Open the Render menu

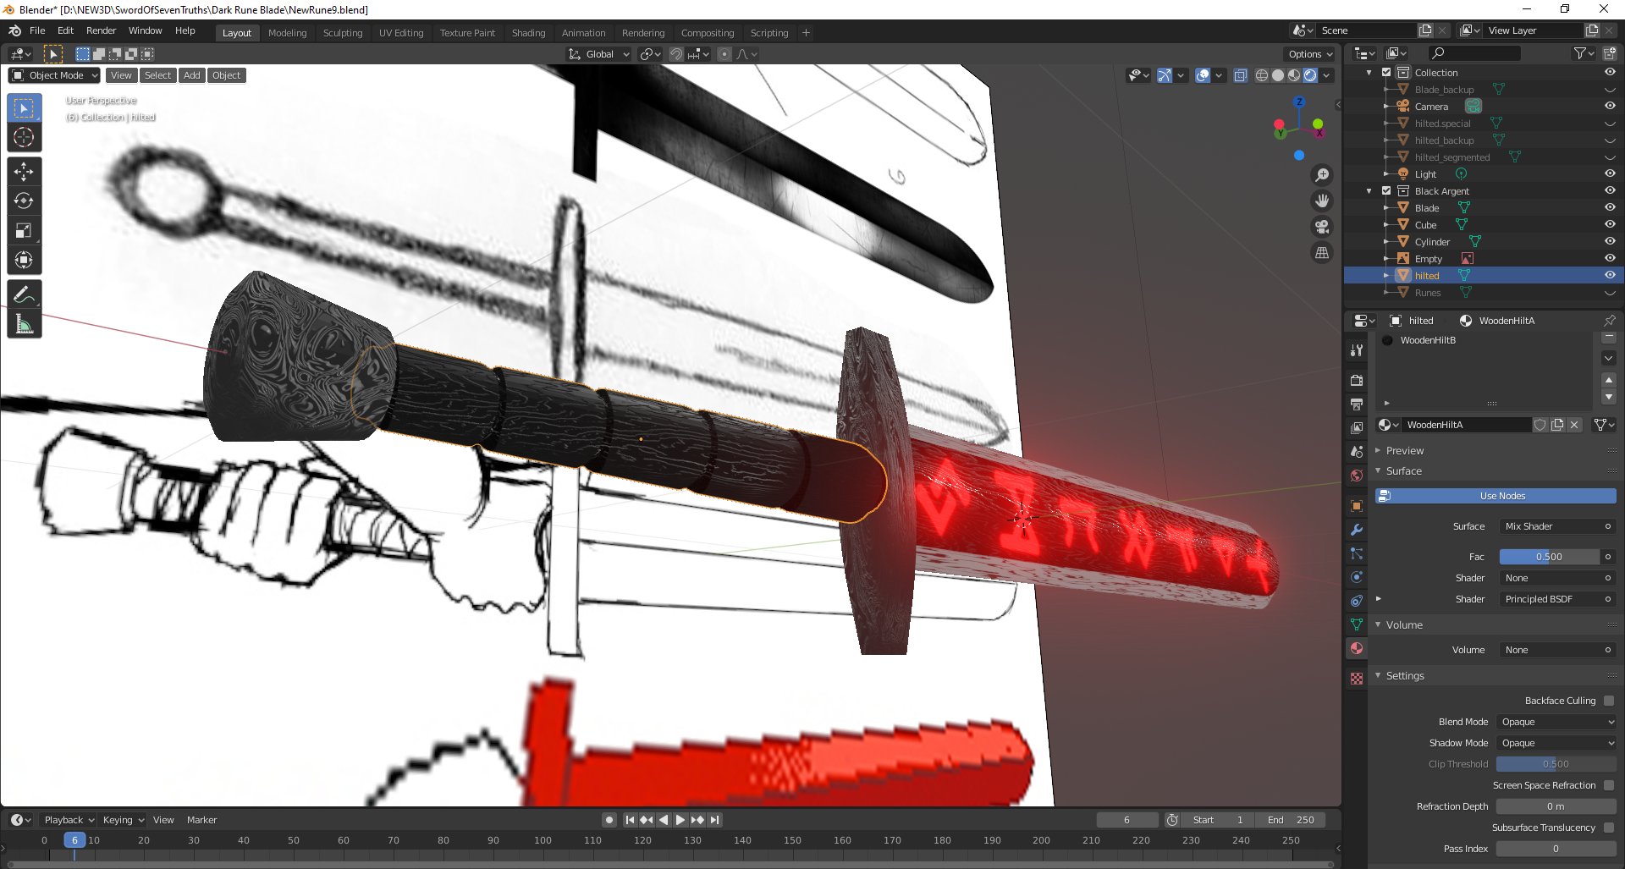coord(101,30)
